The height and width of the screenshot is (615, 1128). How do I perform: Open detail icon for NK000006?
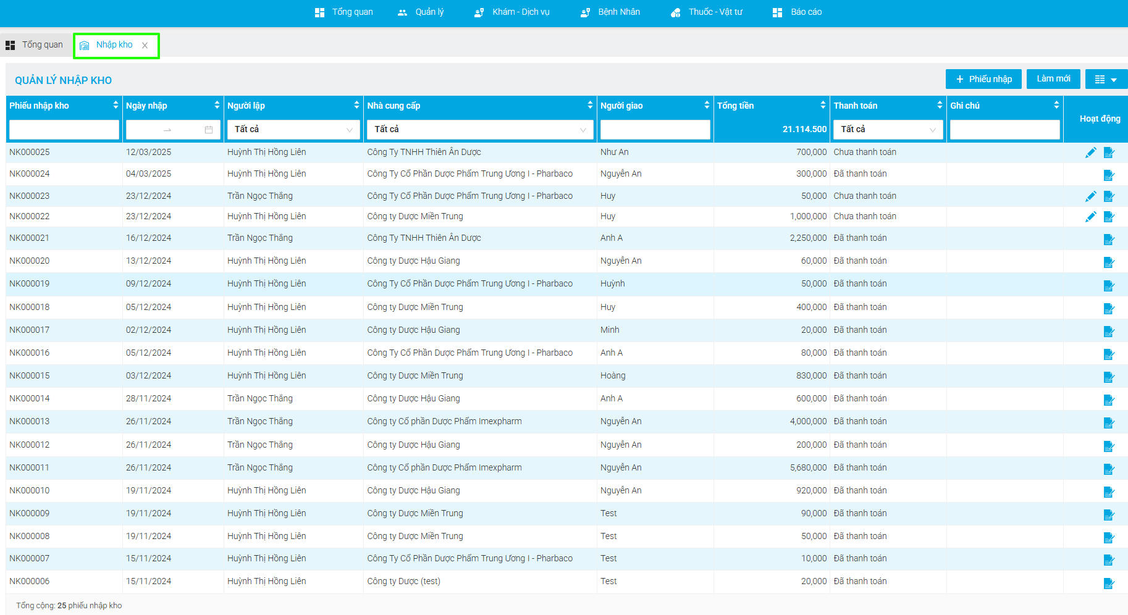[1109, 583]
